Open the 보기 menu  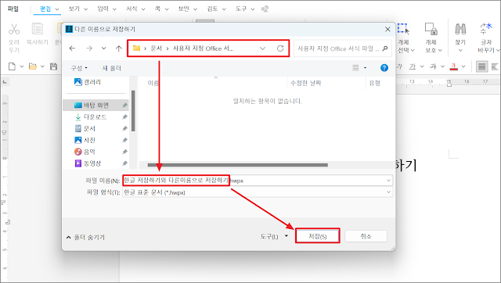[x=74, y=9]
